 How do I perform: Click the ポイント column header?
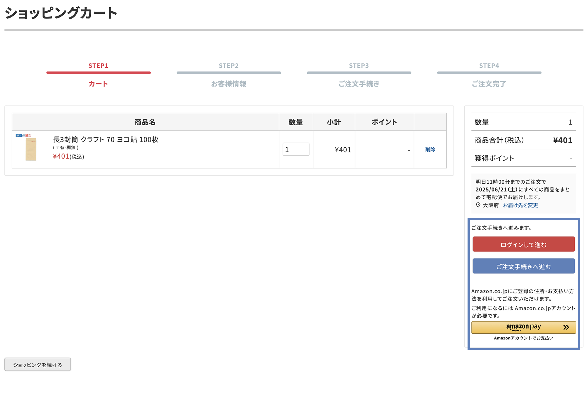[x=384, y=122]
